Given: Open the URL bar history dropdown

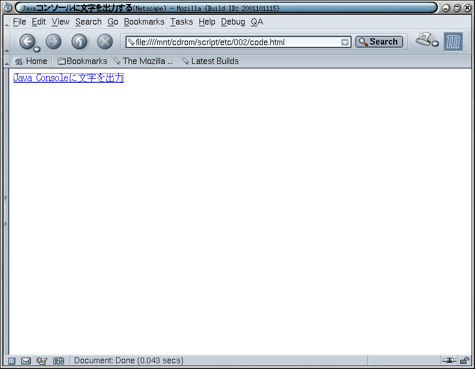Looking at the screenshot, I should pos(345,42).
